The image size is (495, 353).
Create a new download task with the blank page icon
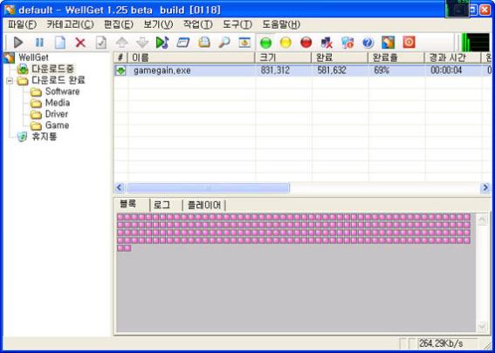pyautogui.click(x=60, y=43)
